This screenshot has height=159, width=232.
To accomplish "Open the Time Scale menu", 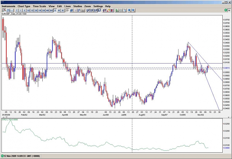I will tap(39, 6).
